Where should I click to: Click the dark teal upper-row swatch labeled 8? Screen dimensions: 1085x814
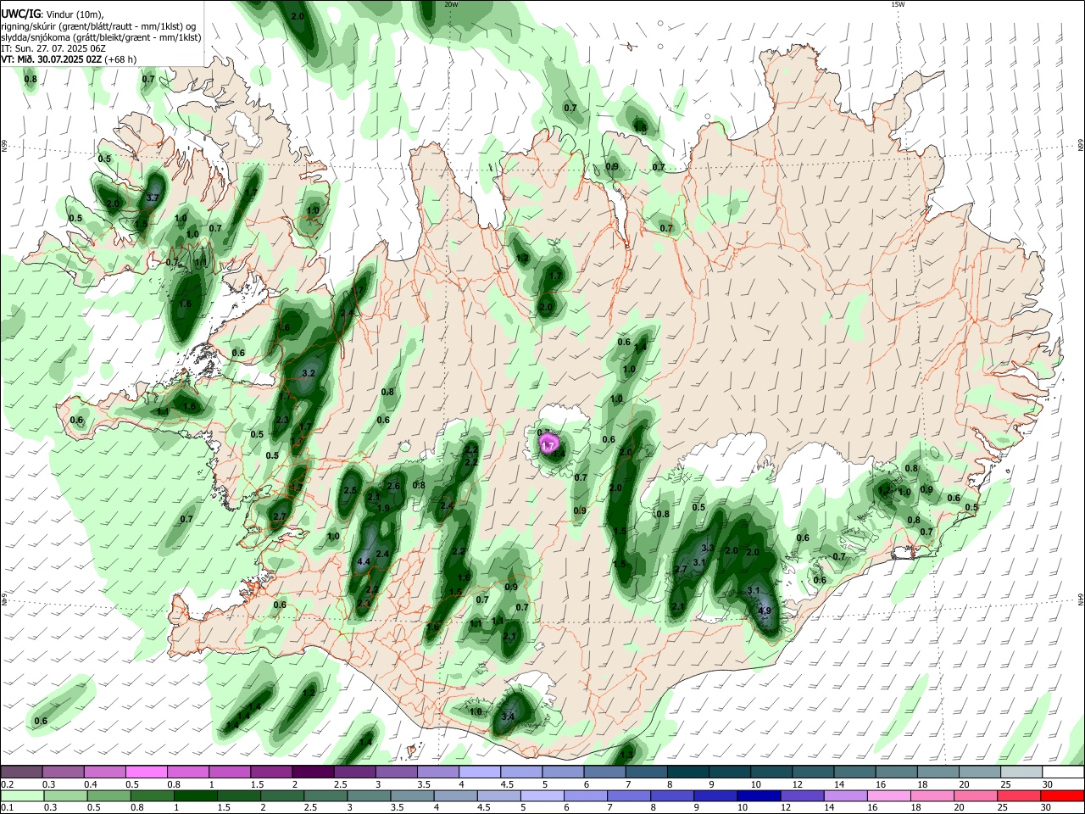(x=687, y=772)
